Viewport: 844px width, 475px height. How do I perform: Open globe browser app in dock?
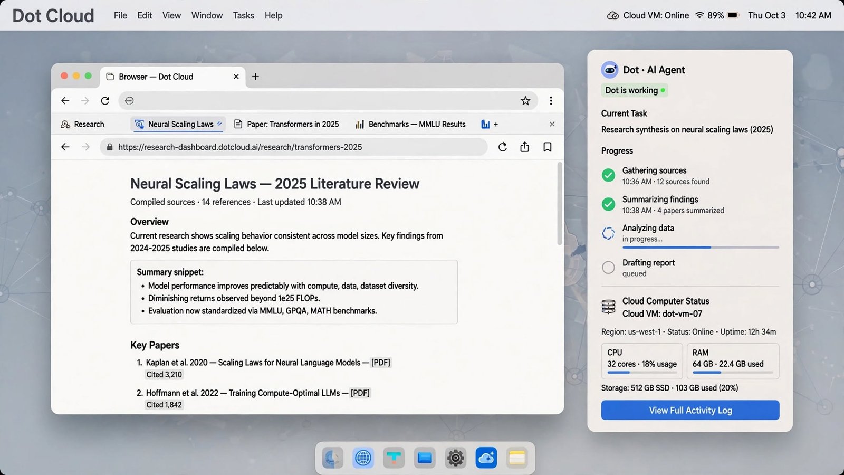point(363,458)
